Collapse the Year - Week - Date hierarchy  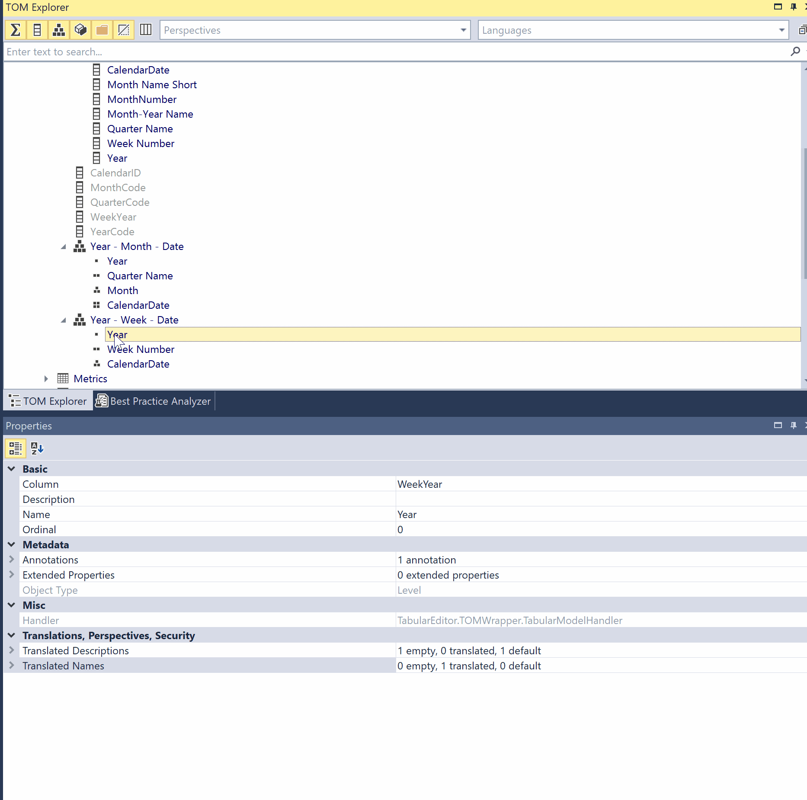(x=64, y=320)
